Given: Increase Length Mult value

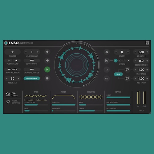Looking at the screenshot, I should [38, 52].
